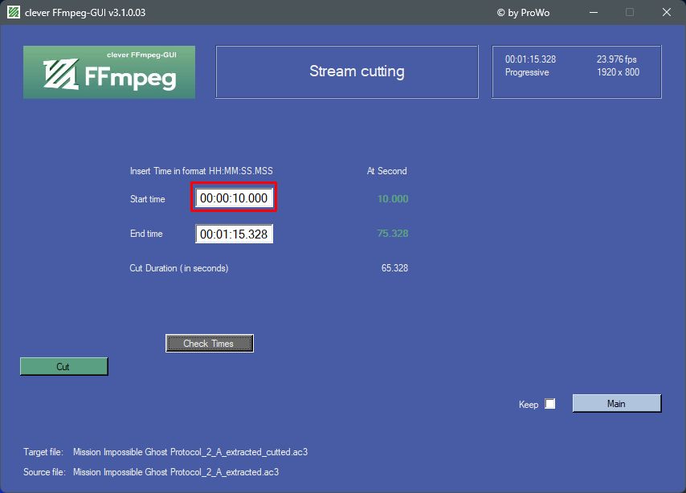Click the Cut button
The image size is (686, 493).
tap(64, 367)
